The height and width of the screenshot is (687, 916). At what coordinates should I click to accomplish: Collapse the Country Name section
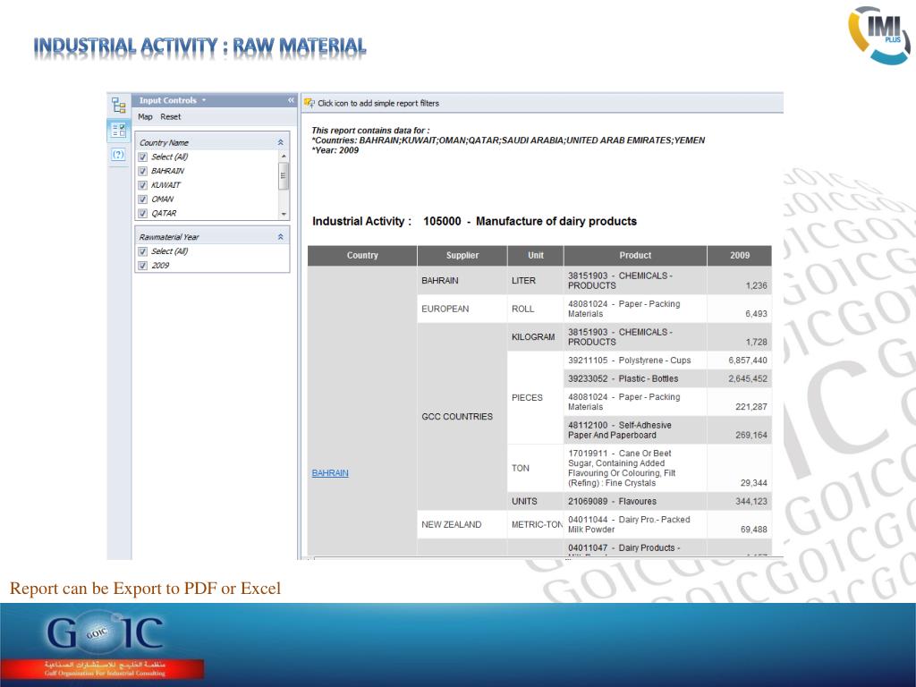281,142
